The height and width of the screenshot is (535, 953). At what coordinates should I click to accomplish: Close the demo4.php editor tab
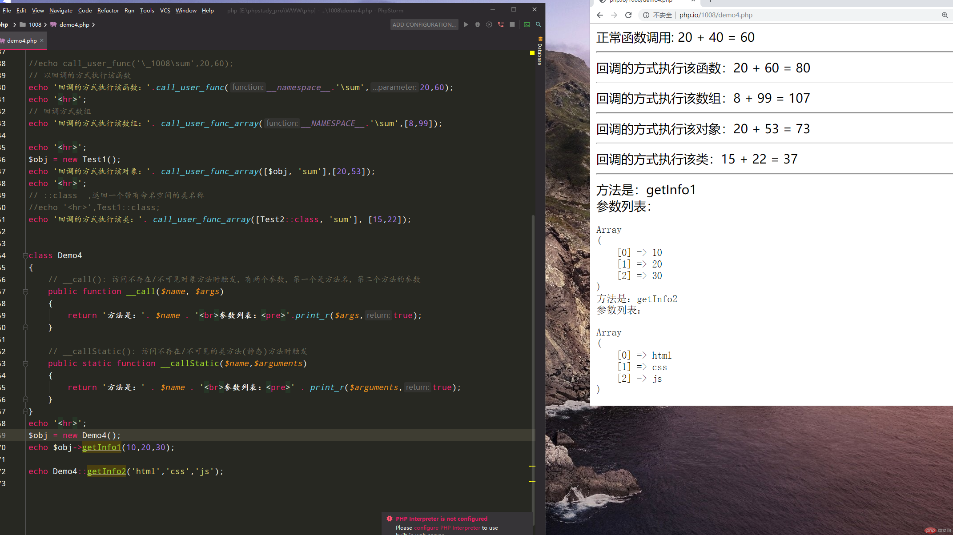coord(42,40)
